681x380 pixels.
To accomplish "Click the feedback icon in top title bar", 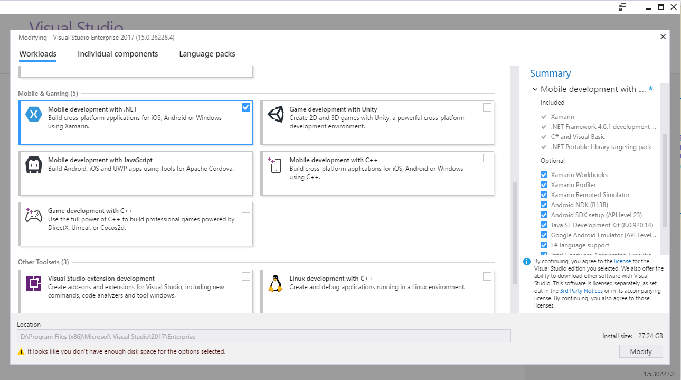I will click(622, 7).
